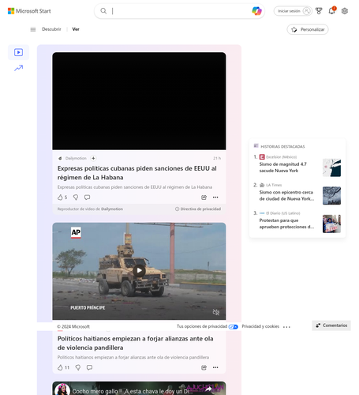Image resolution: width=359 pixels, height=395 pixels.
Task: Click the search magnifier icon
Action: [x=103, y=11]
